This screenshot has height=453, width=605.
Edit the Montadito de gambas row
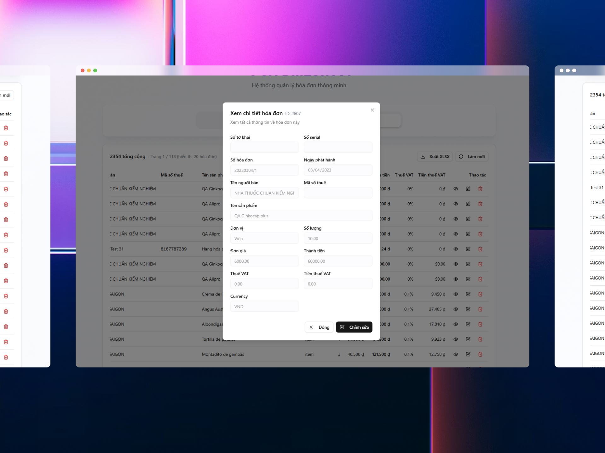468,354
